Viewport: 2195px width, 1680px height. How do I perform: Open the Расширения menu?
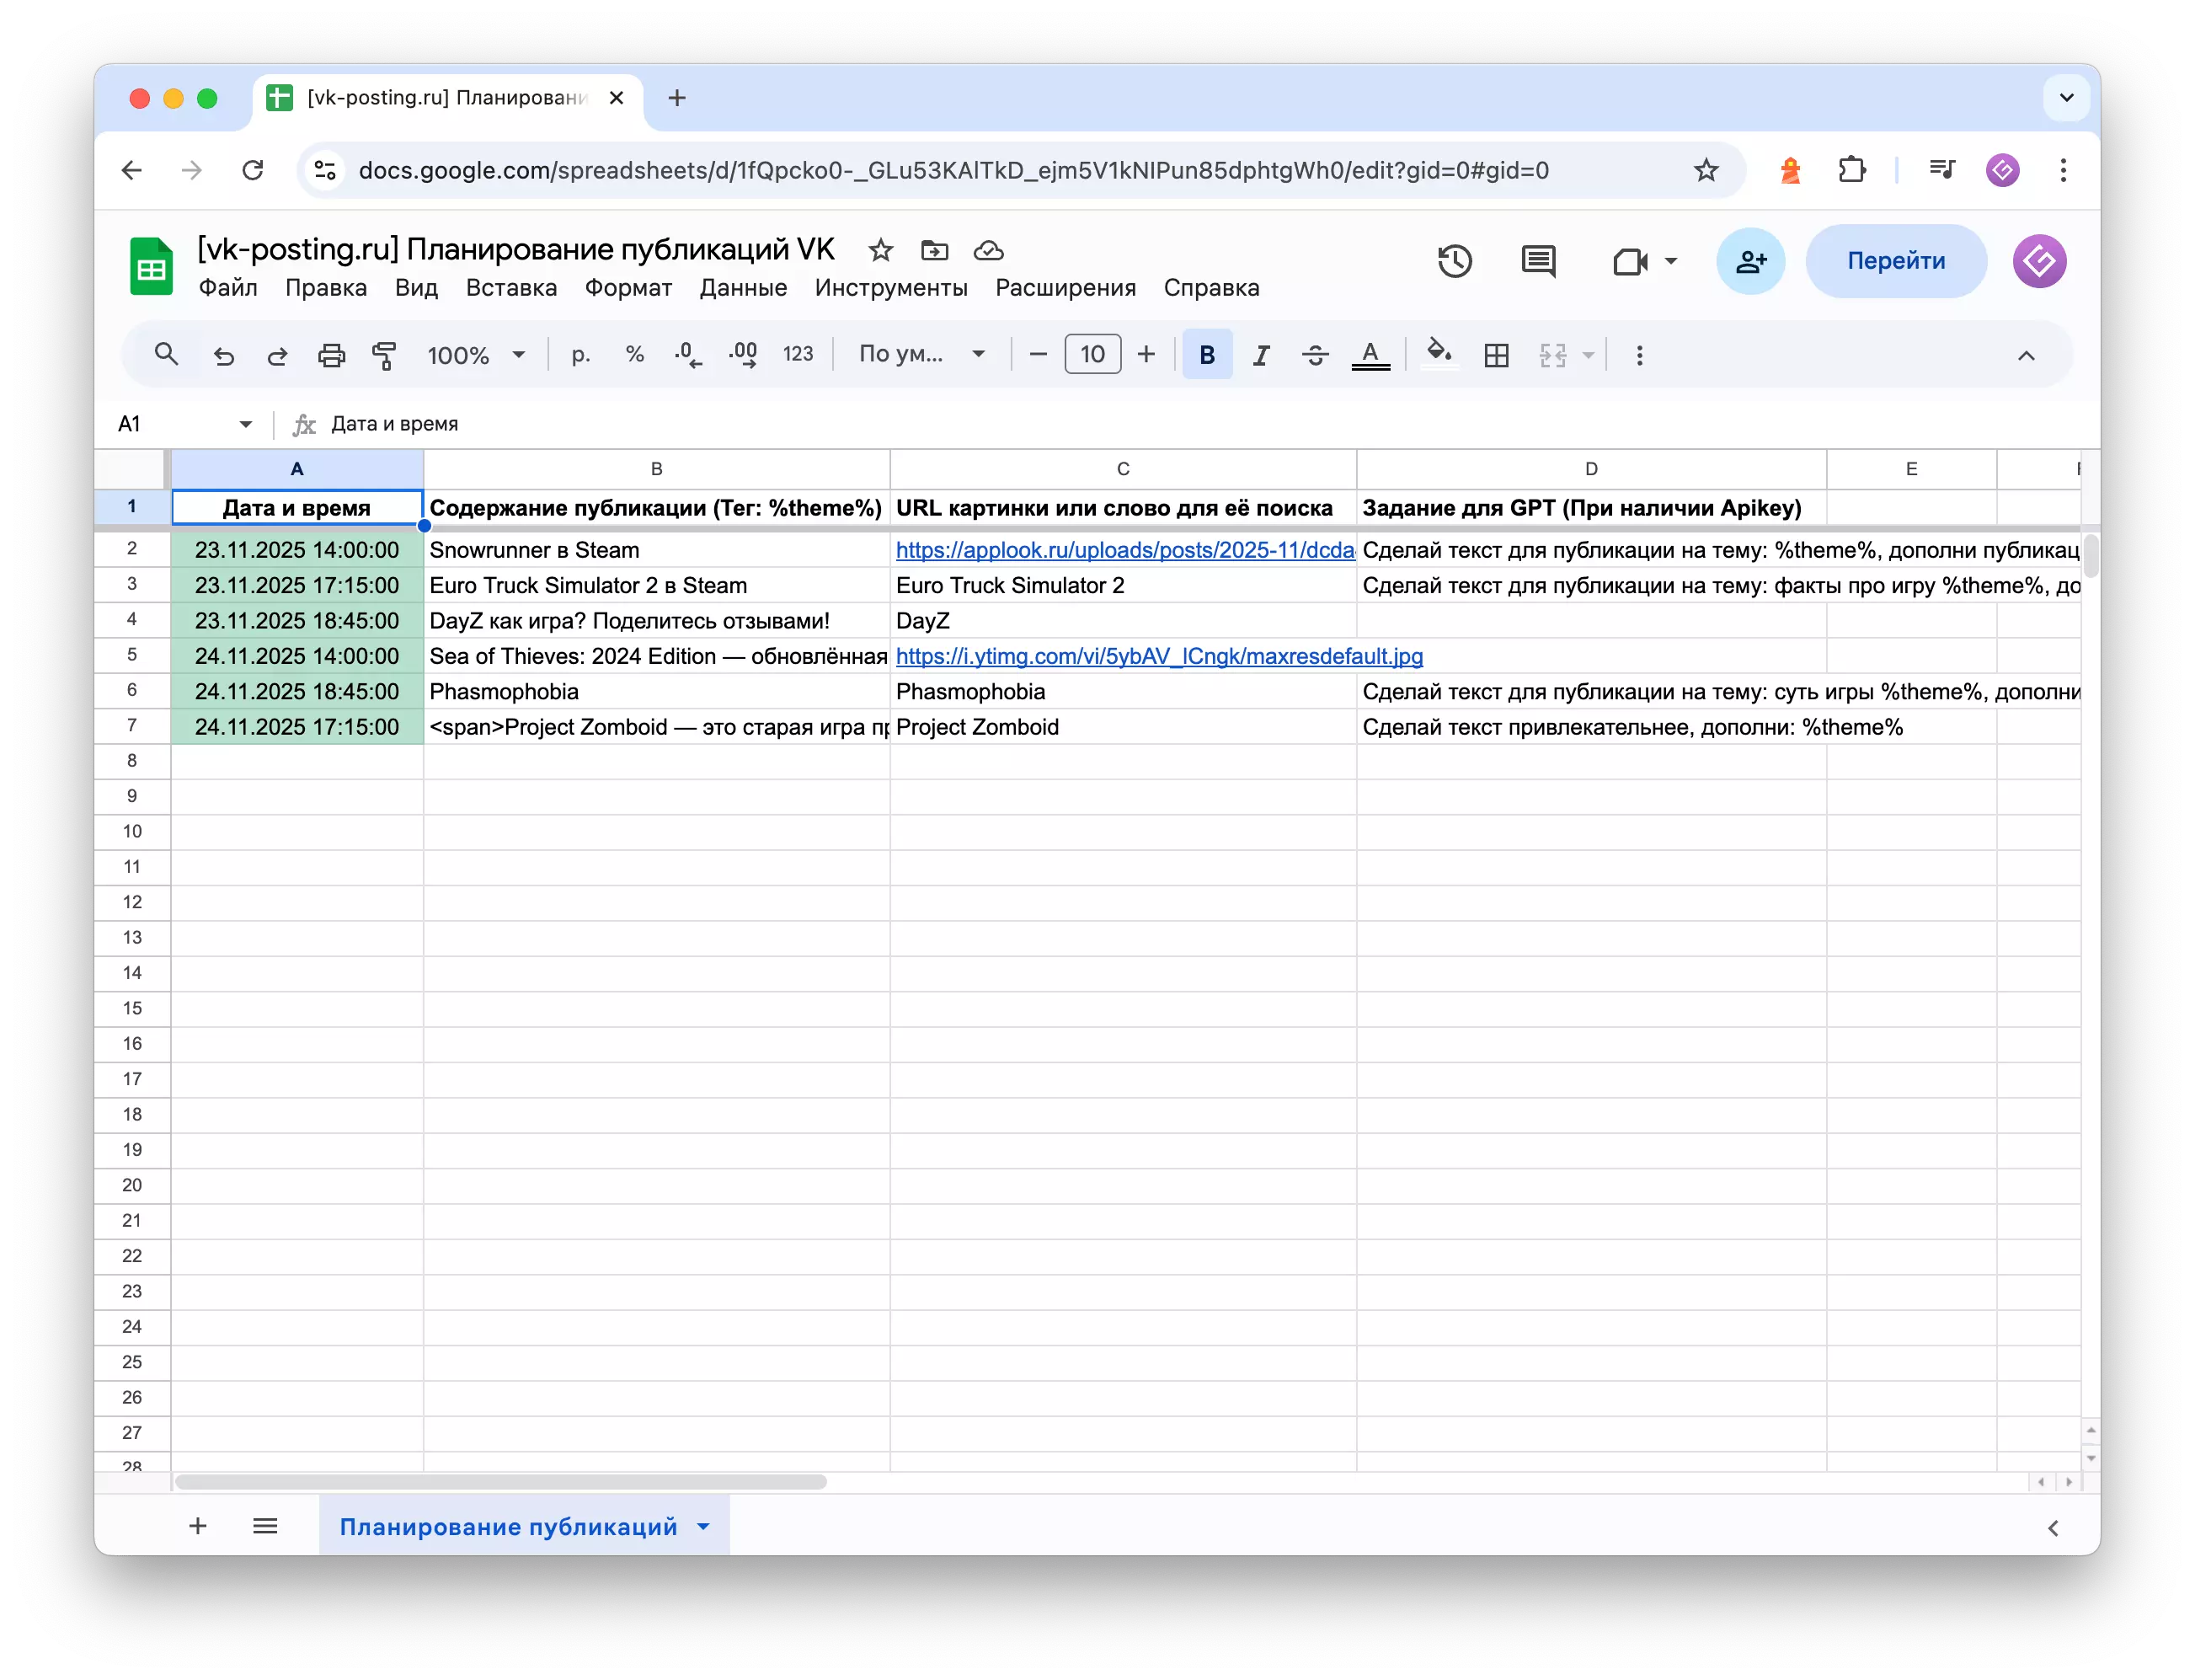[x=1065, y=288]
